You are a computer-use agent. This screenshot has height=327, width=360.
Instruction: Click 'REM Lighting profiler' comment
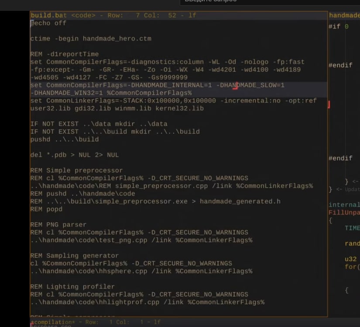(x=72, y=287)
